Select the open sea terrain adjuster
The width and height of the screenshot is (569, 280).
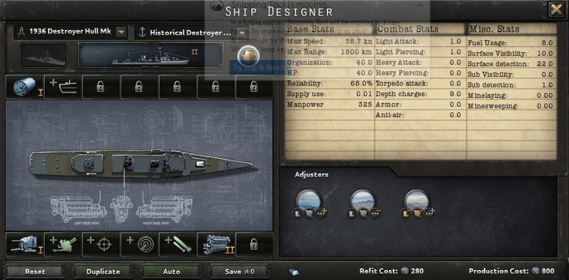tap(308, 200)
